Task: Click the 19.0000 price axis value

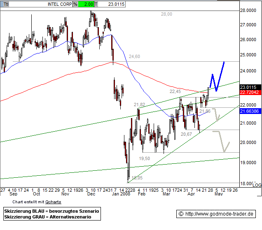Action: pyautogui.click(x=248, y=163)
